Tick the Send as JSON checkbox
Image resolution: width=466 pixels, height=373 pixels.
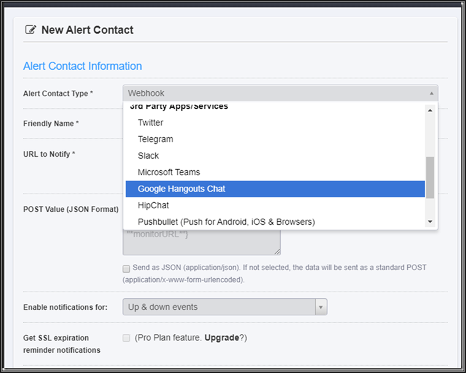pos(126,268)
